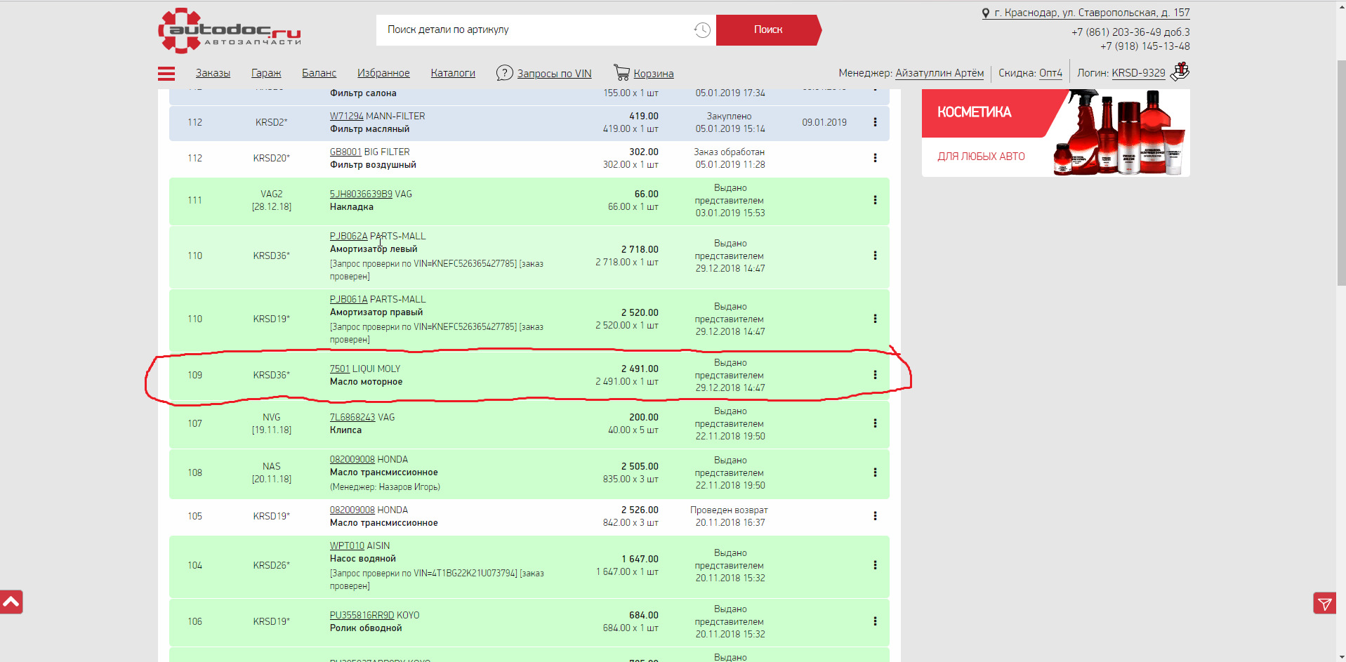Open options menu for order 105 HONDA row
This screenshot has width=1346, height=662.
pyautogui.click(x=875, y=516)
